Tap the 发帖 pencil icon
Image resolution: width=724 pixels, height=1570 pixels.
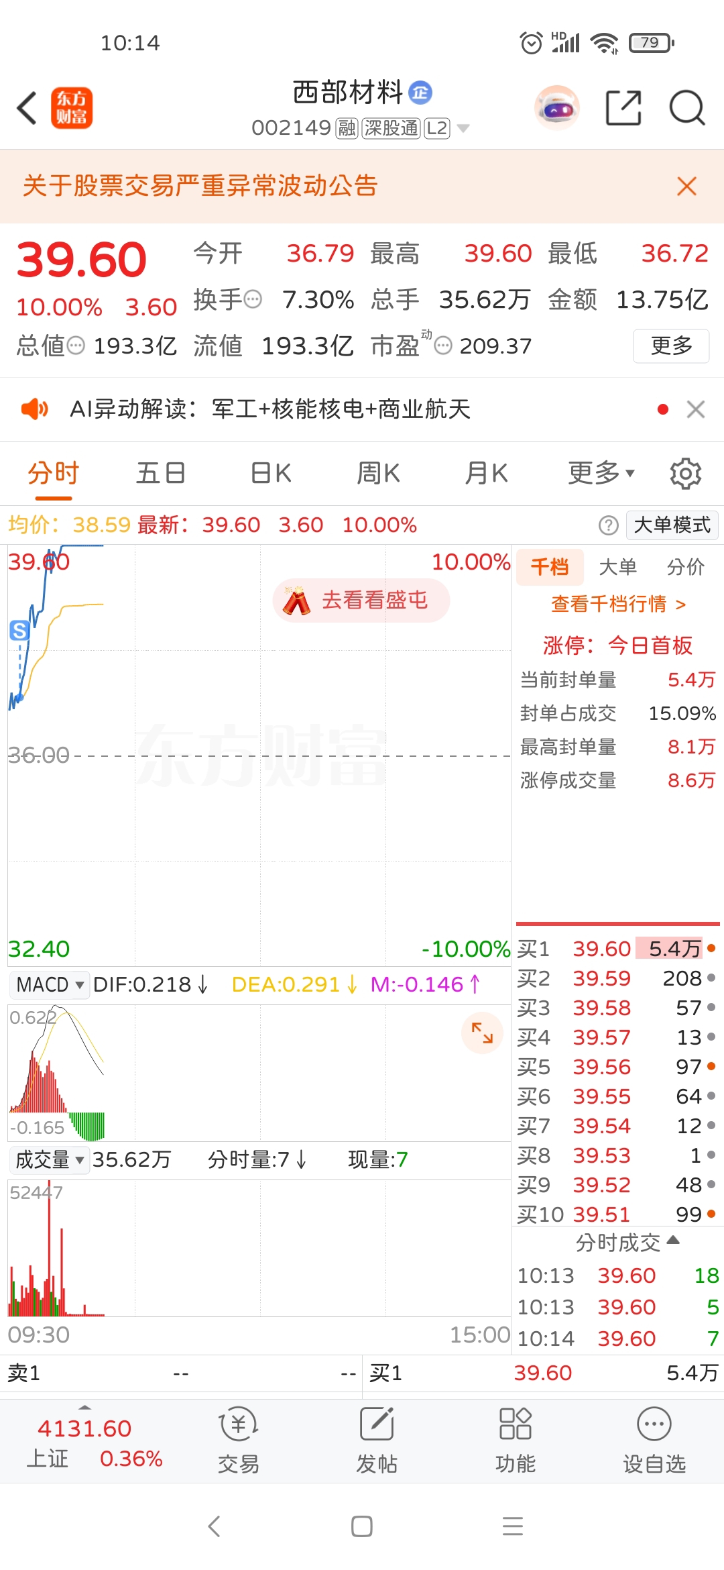pos(377,1424)
